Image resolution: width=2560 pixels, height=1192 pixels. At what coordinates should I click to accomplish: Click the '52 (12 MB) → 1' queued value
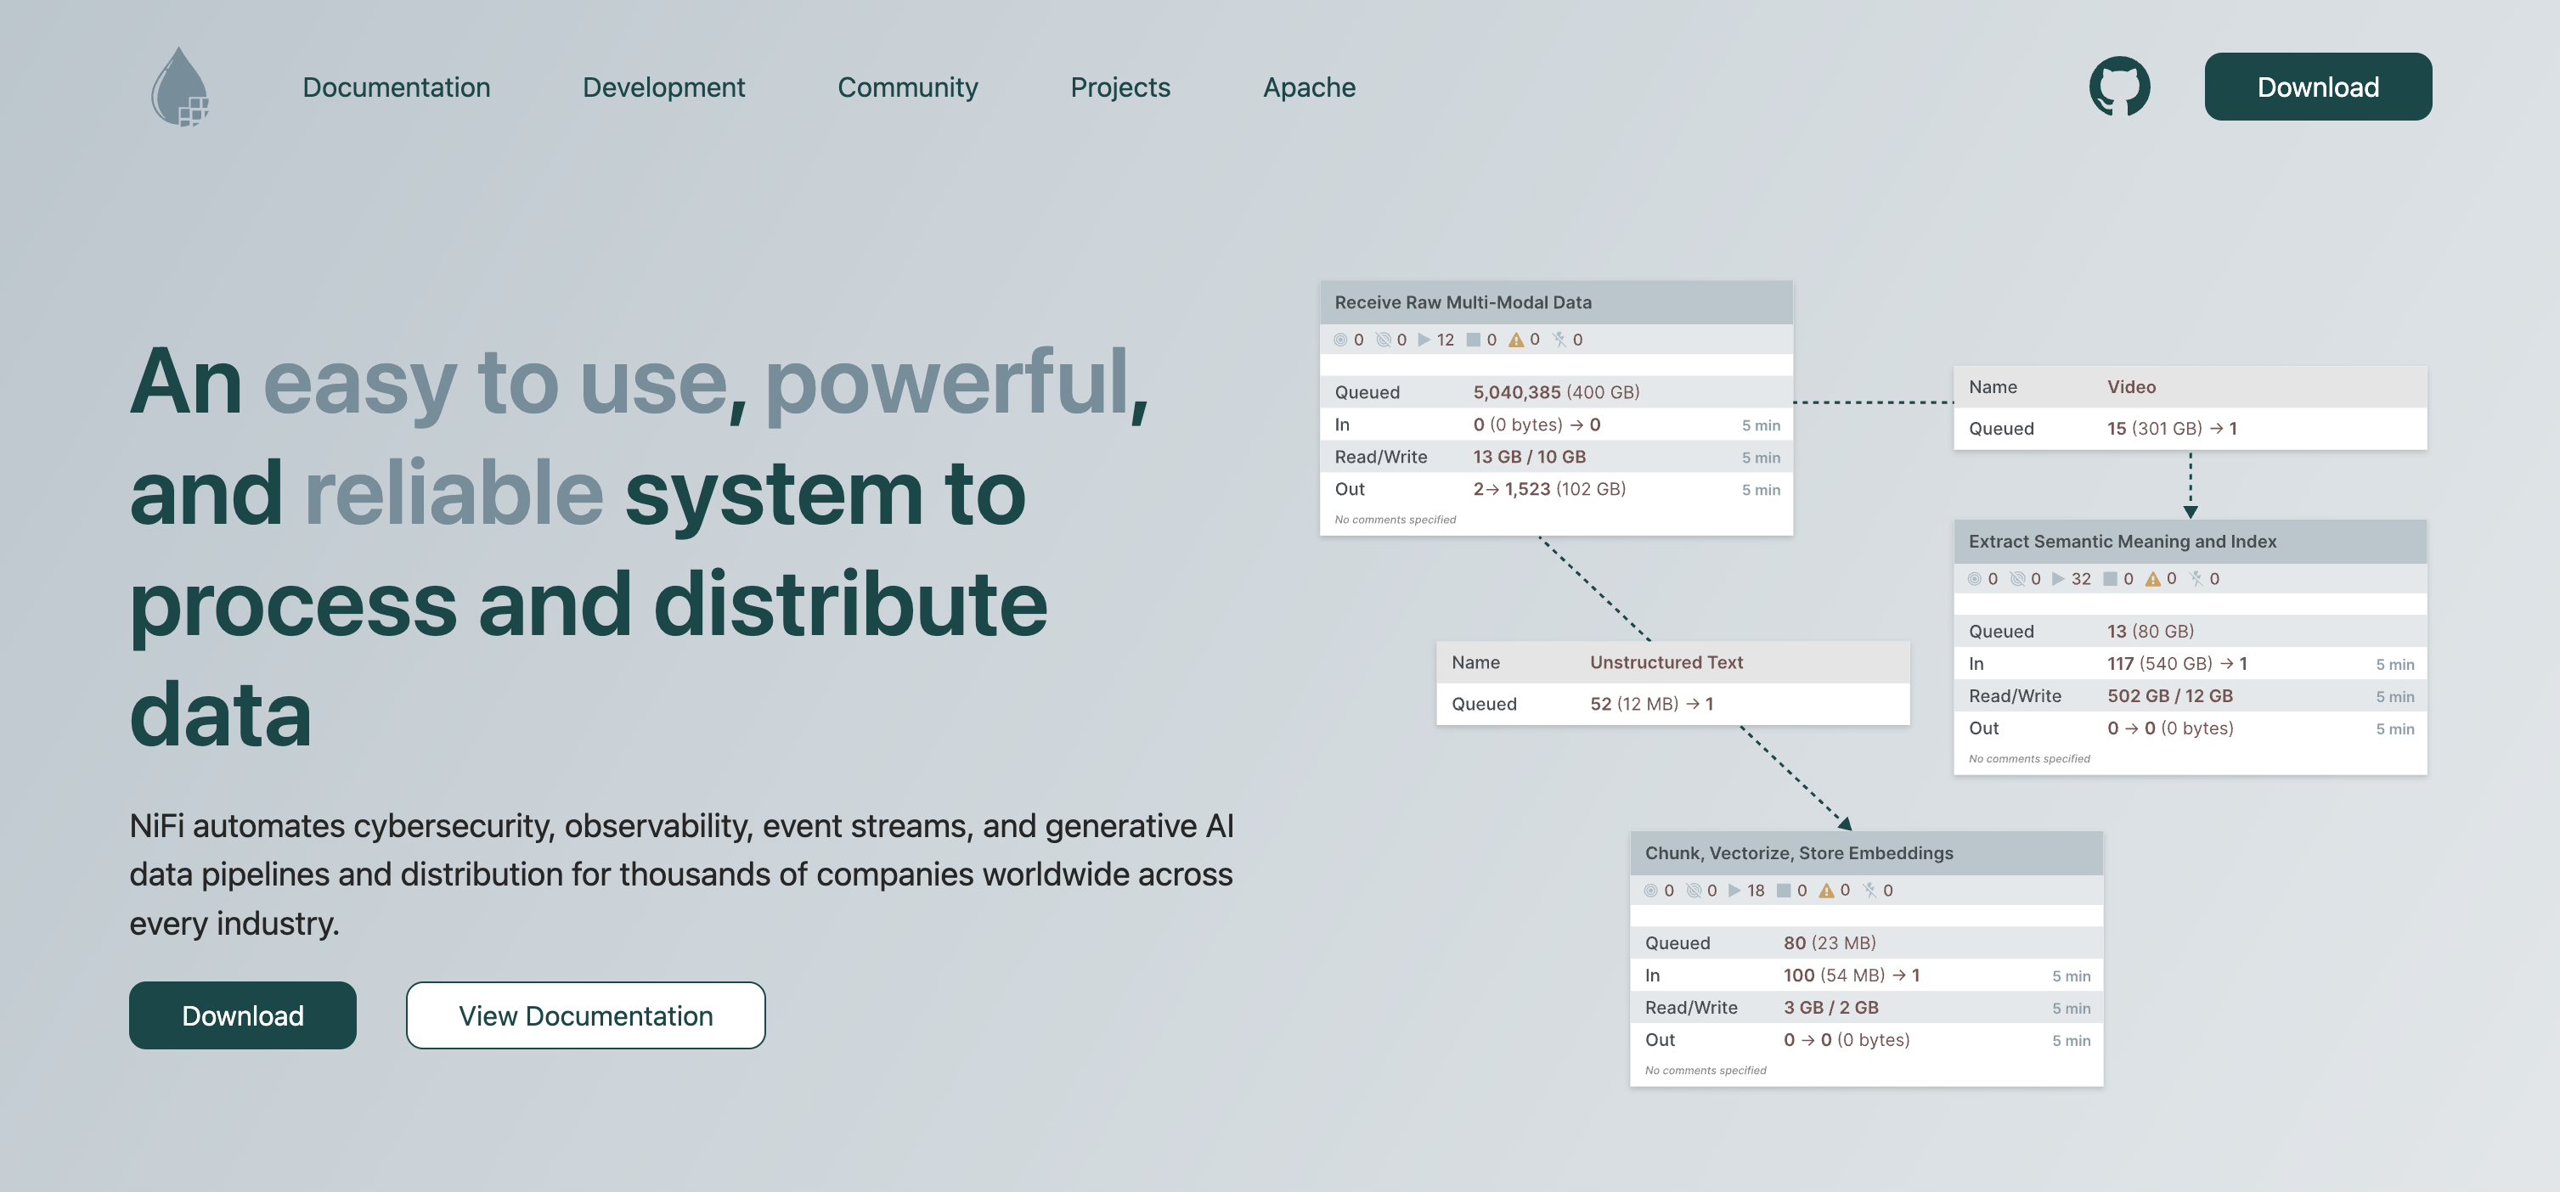pyautogui.click(x=1652, y=705)
